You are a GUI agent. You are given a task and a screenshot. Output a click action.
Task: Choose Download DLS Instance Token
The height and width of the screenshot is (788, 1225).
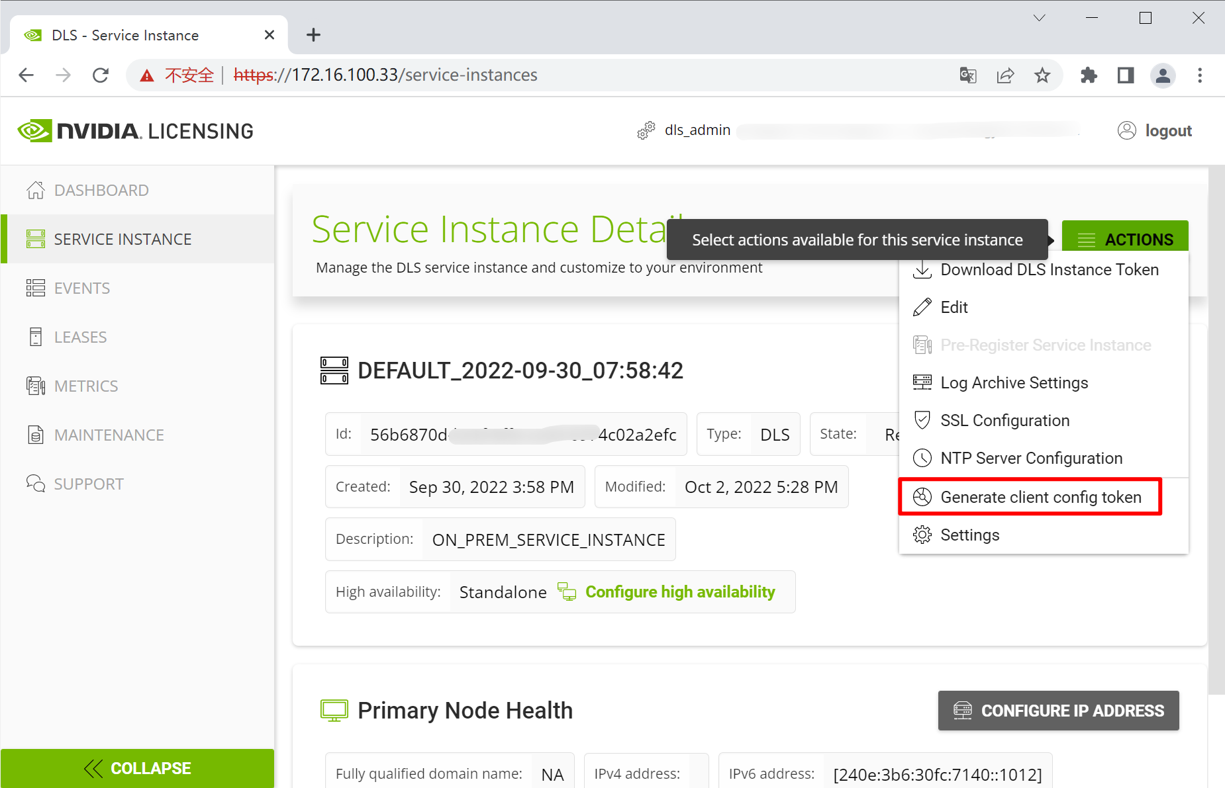[1049, 270]
